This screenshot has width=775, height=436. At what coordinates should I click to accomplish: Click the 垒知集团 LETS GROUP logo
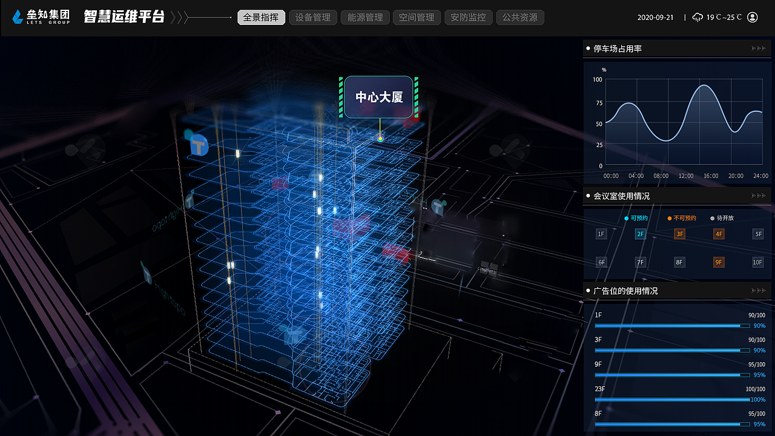click(41, 17)
